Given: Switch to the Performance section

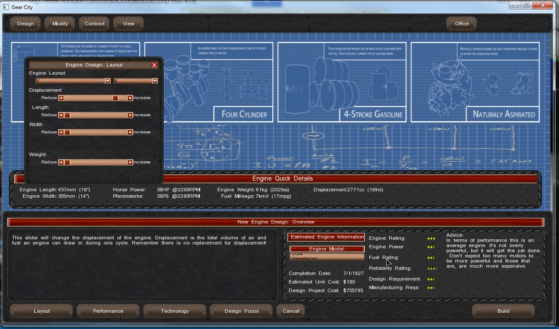Looking at the screenshot, I should click(x=108, y=311).
